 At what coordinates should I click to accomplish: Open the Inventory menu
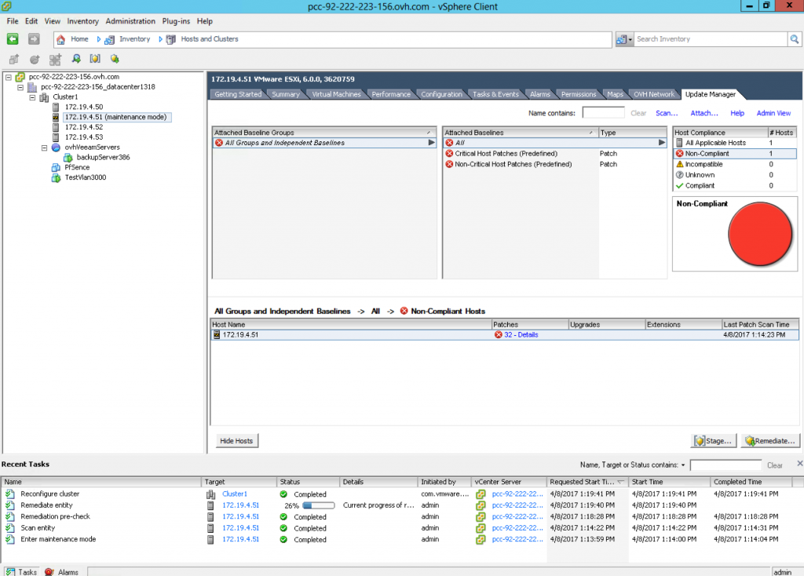tap(82, 21)
